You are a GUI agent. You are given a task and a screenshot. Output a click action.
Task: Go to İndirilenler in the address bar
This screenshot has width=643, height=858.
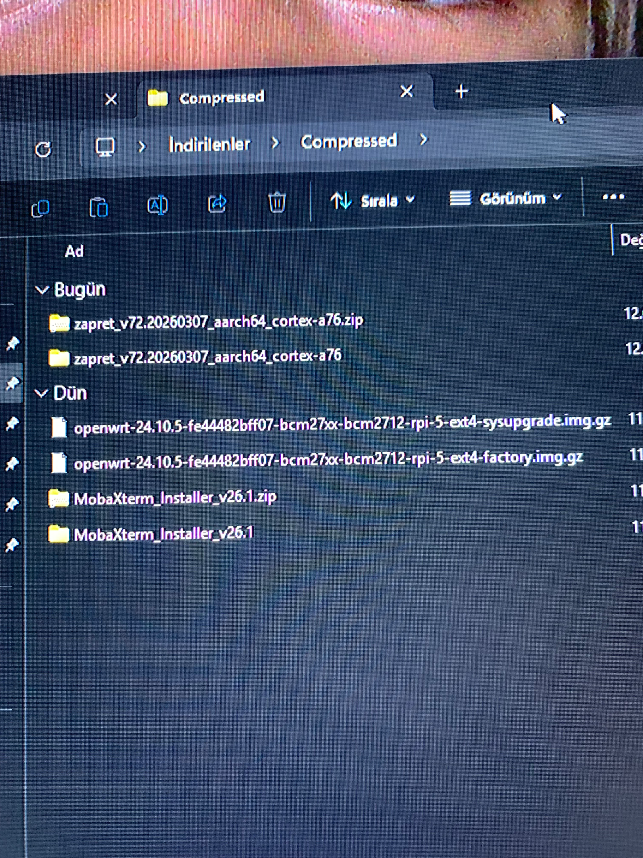pyautogui.click(x=210, y=144)
